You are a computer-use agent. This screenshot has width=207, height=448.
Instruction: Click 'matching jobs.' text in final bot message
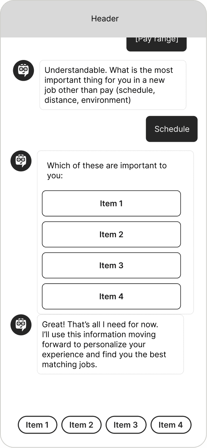(70, 365)
